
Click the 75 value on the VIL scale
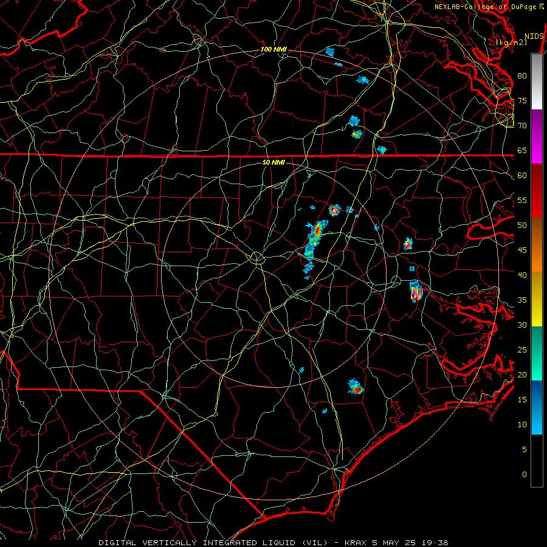pyautogui.click(x=522, y=101)
